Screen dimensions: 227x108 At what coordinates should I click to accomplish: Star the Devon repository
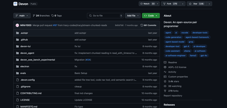tap(197, 4)
